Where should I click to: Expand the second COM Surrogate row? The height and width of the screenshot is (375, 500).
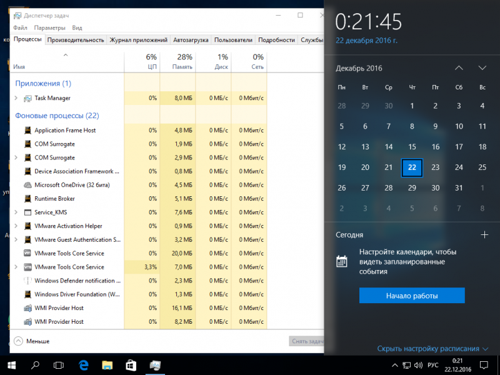point(16,157)
